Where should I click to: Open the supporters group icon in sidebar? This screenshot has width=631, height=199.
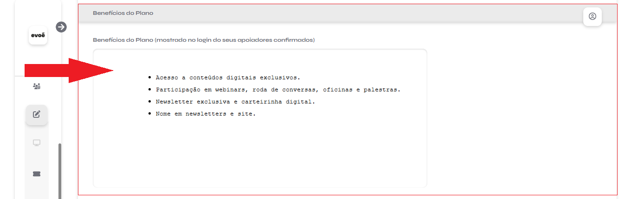37,86
